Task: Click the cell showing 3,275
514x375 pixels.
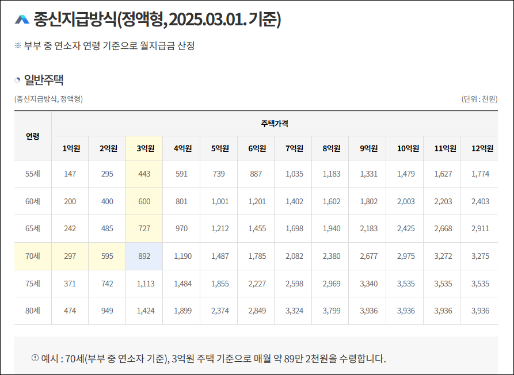Action: coord(480,256)
